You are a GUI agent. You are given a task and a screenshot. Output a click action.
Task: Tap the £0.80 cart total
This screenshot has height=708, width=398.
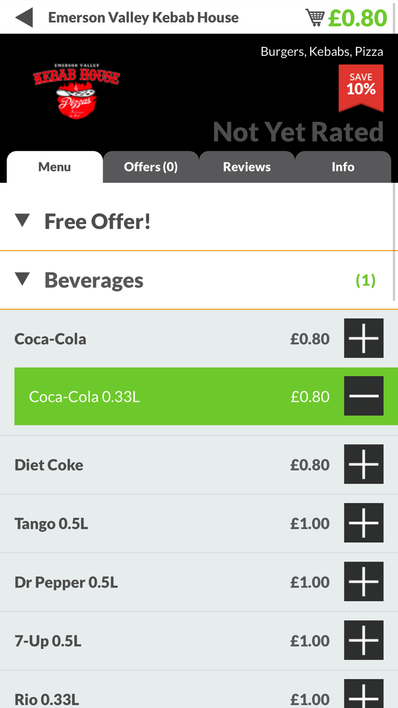[357, 18]
